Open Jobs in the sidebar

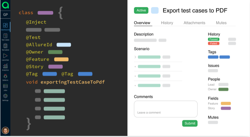point(5,87)
